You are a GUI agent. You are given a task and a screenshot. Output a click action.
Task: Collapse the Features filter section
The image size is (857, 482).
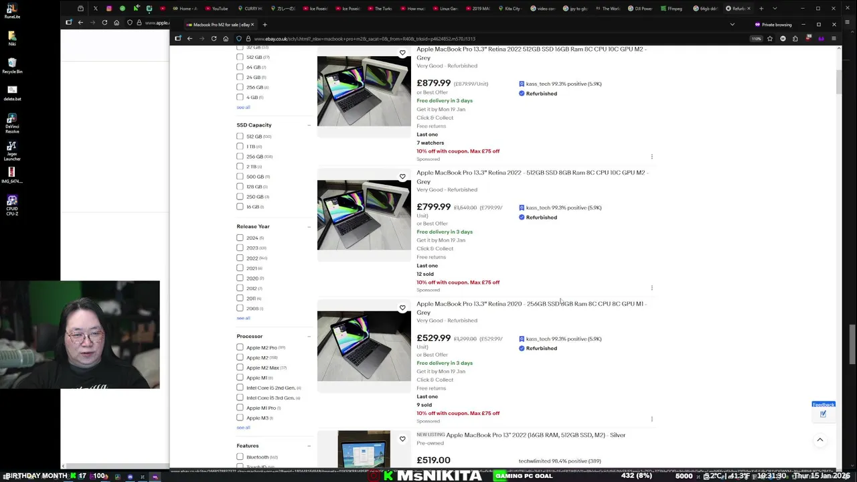coord(309,446)
